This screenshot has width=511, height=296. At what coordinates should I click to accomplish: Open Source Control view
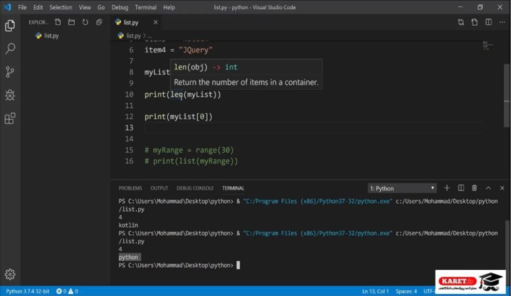click(10, 72)
